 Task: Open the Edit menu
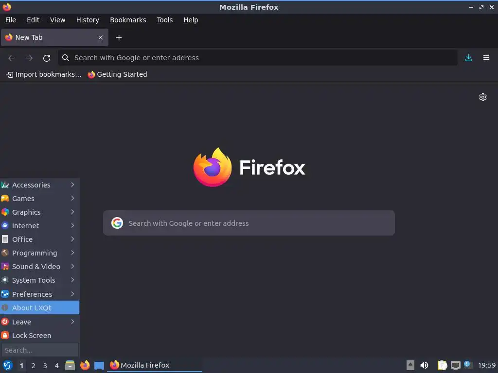point(33,20)
